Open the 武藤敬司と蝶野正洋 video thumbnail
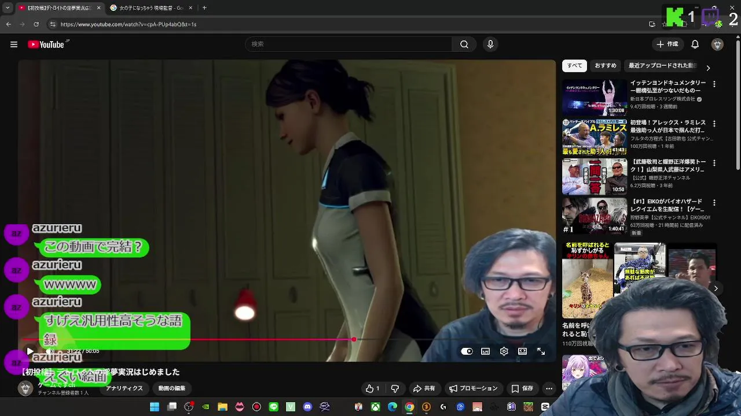The image size is (741, 416). click(x=595, y=177)
